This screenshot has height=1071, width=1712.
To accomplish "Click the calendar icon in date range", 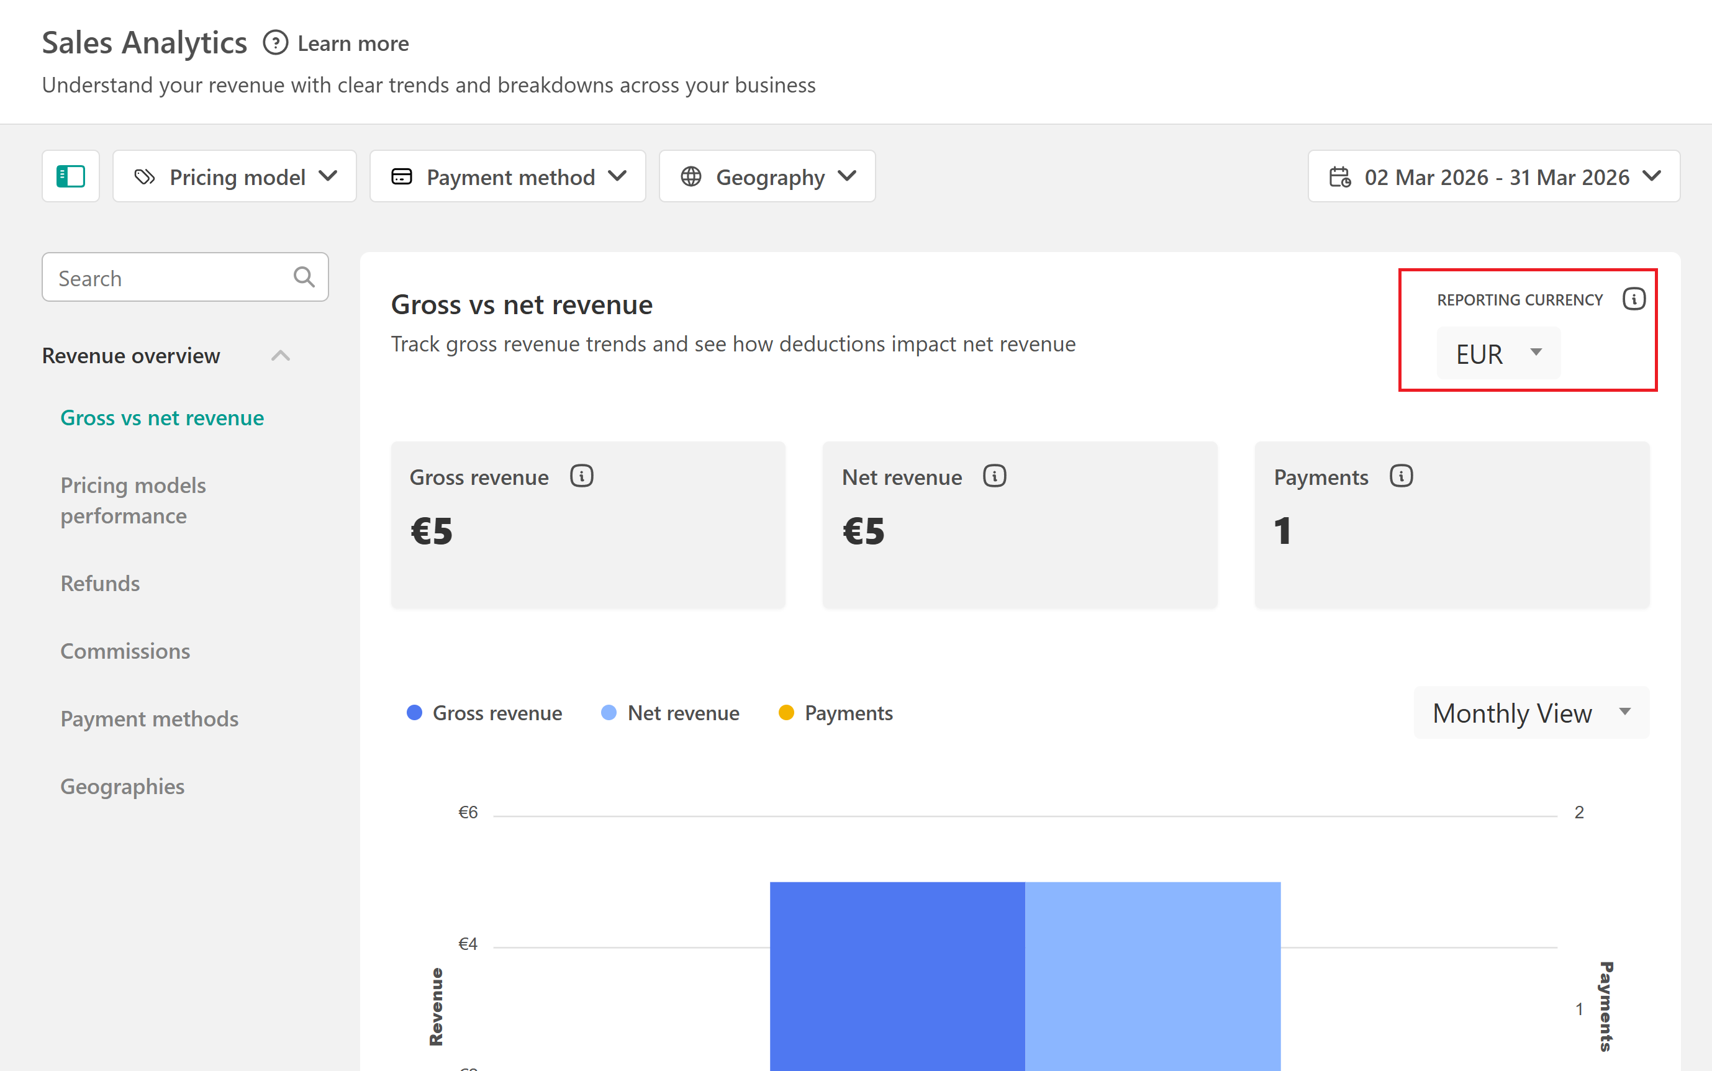I will [x=1339, y=176].
